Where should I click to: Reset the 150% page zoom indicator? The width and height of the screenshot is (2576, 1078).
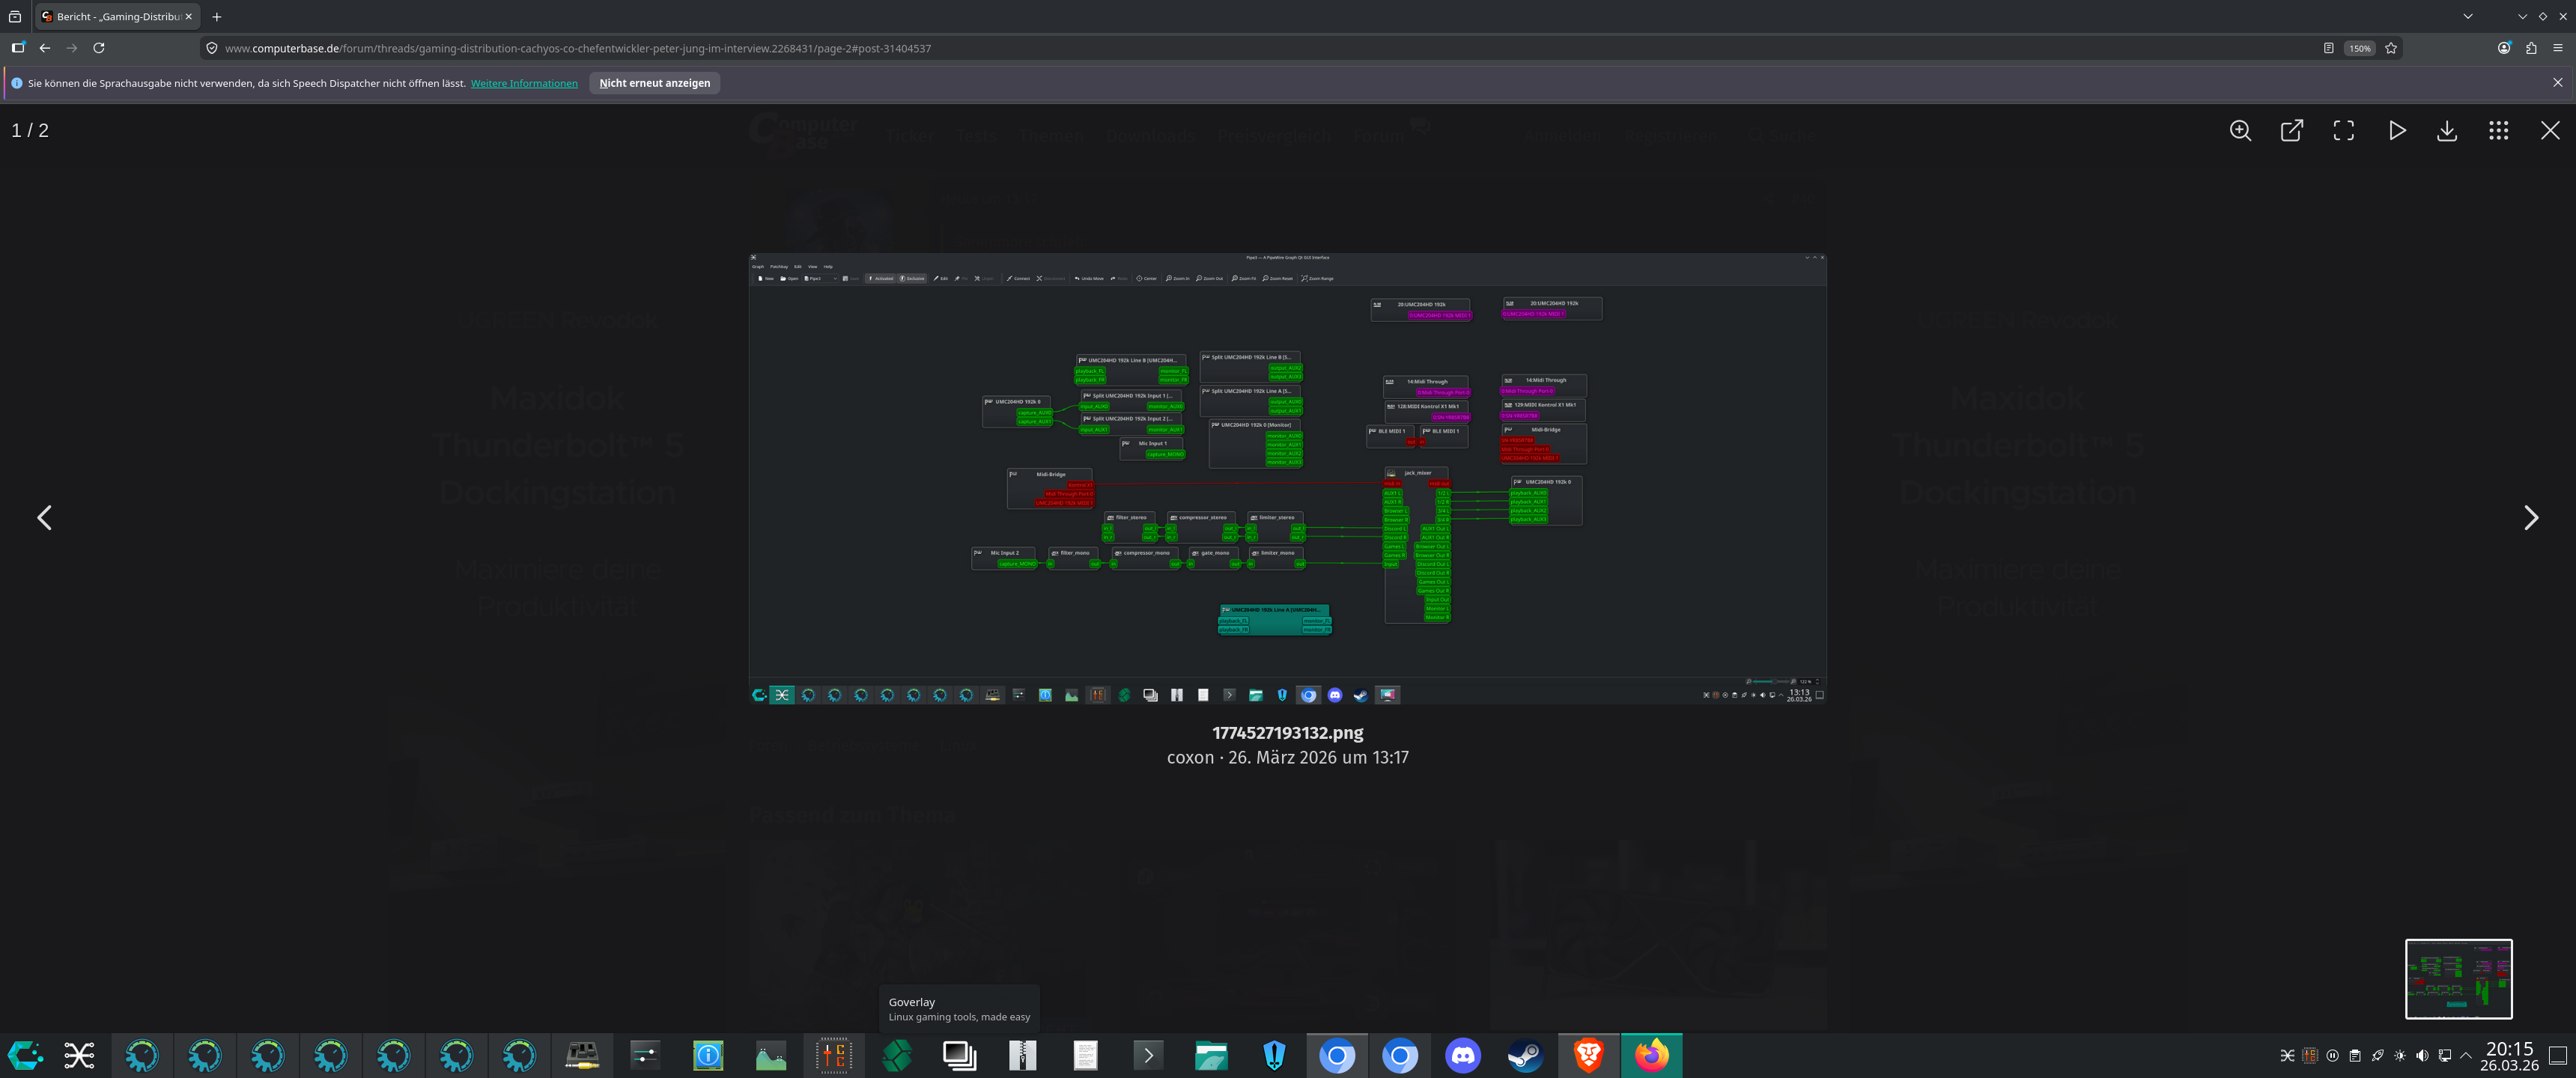(2359, 48)
